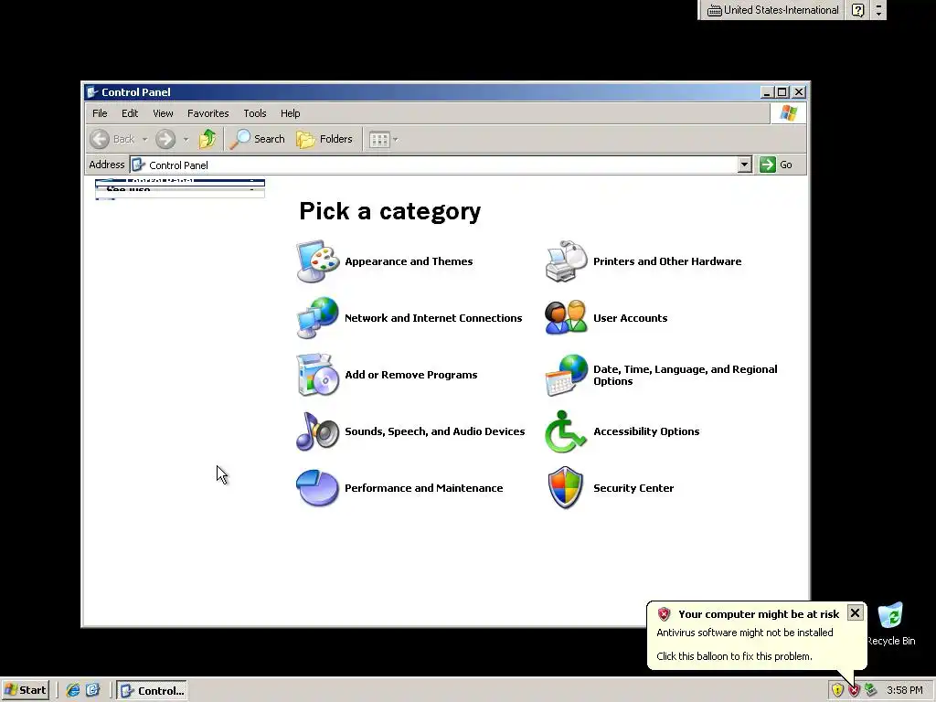Click the United States-International keyboard indicator
936x702 pixels.
point(773,10)
